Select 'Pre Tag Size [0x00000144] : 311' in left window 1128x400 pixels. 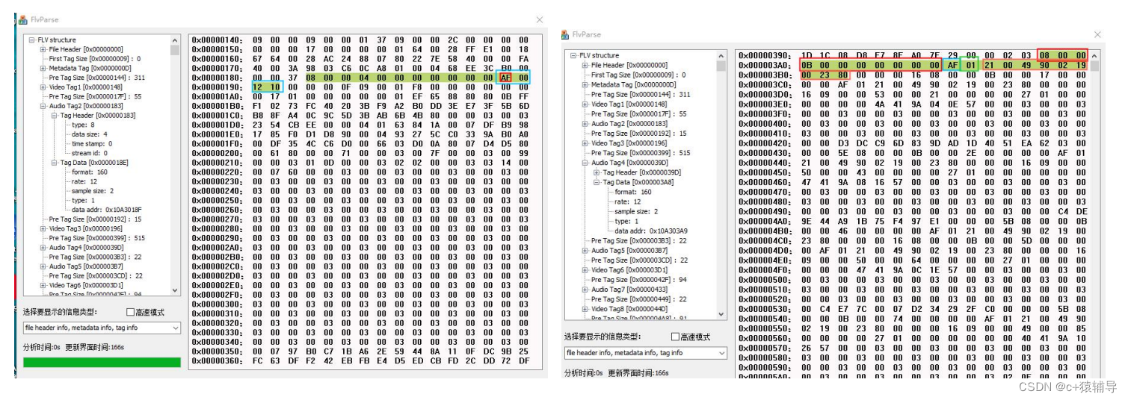coord(96,78)
